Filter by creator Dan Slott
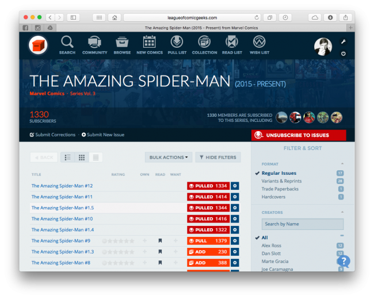Viewport: 374px width, 299px height. [271, 253]
